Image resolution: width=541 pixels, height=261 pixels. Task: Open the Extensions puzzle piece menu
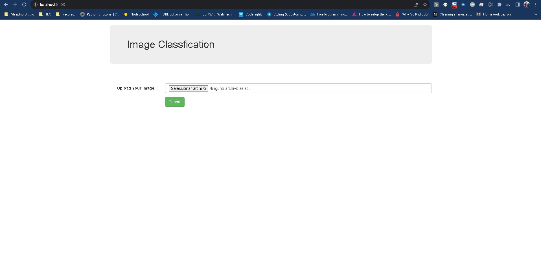click(x=499, y=5)
